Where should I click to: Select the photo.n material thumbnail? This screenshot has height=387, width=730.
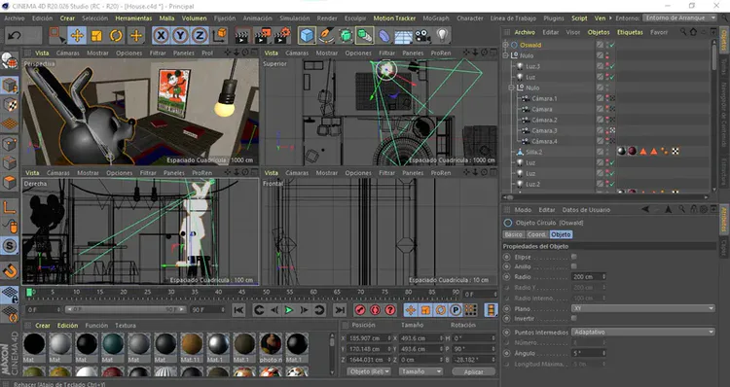tap(271, 344)
